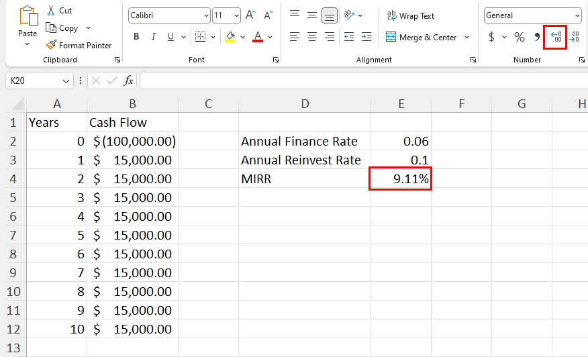
Task: Enable Wrap Text
Action: (411, 15)
